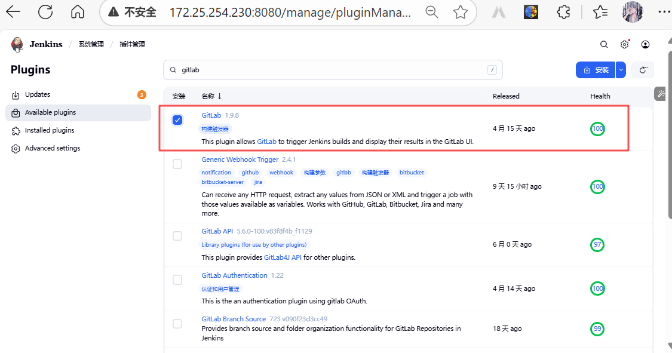672x353 pixels.
Task: Go to 系统管理 breadcrumb
Action: 91,45
